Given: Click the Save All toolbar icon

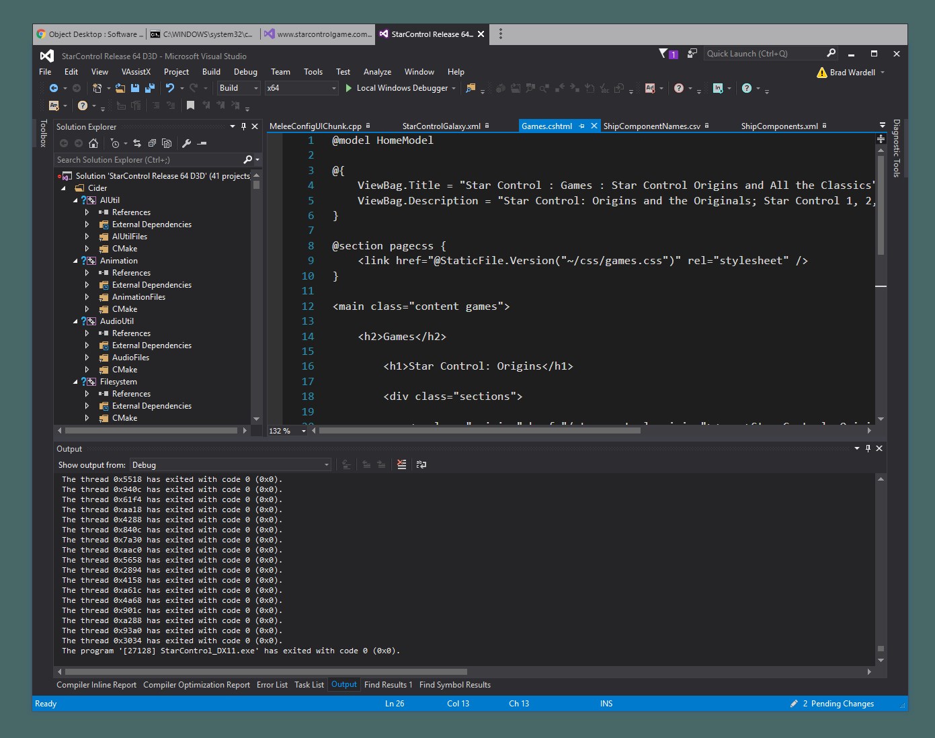Looking at the screenshot, I should pos(149,88).
